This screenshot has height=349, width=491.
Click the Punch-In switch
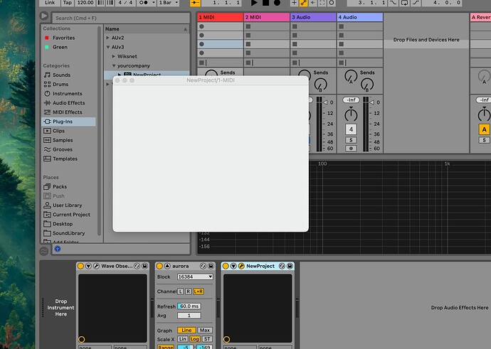pos(394,3)
